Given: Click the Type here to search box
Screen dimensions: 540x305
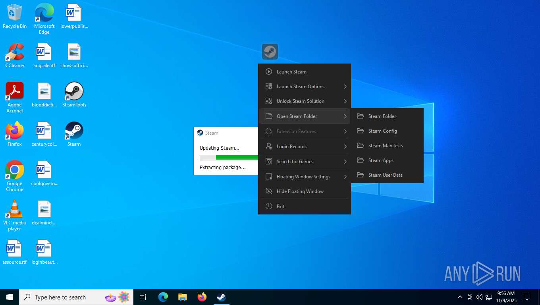Looking at the screenshot, I should coord(76,297).
